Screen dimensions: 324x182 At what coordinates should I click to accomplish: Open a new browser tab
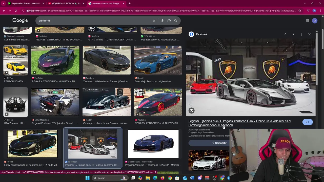pos(129,4)
